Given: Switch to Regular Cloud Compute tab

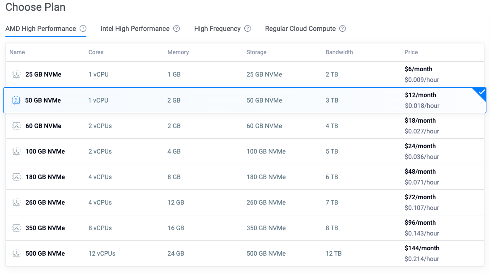Looking at the screenshot, I should tap(300, 29).
